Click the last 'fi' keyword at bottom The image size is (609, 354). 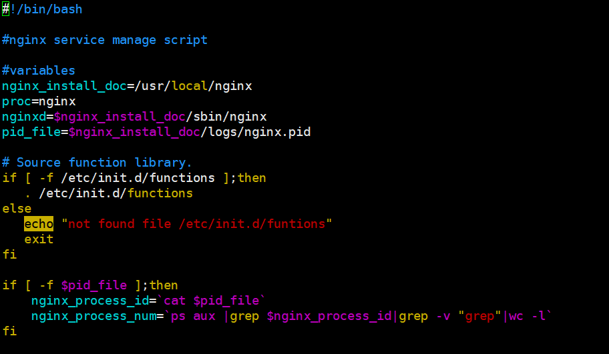coord(9,331)
